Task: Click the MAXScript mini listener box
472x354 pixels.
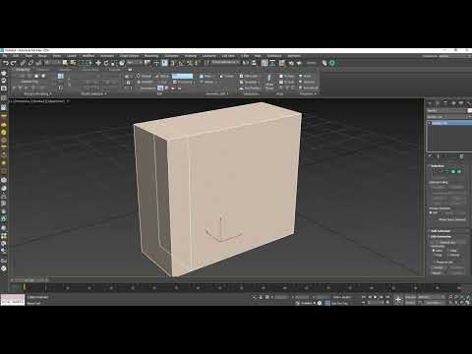Action: [x=13, y=300]
